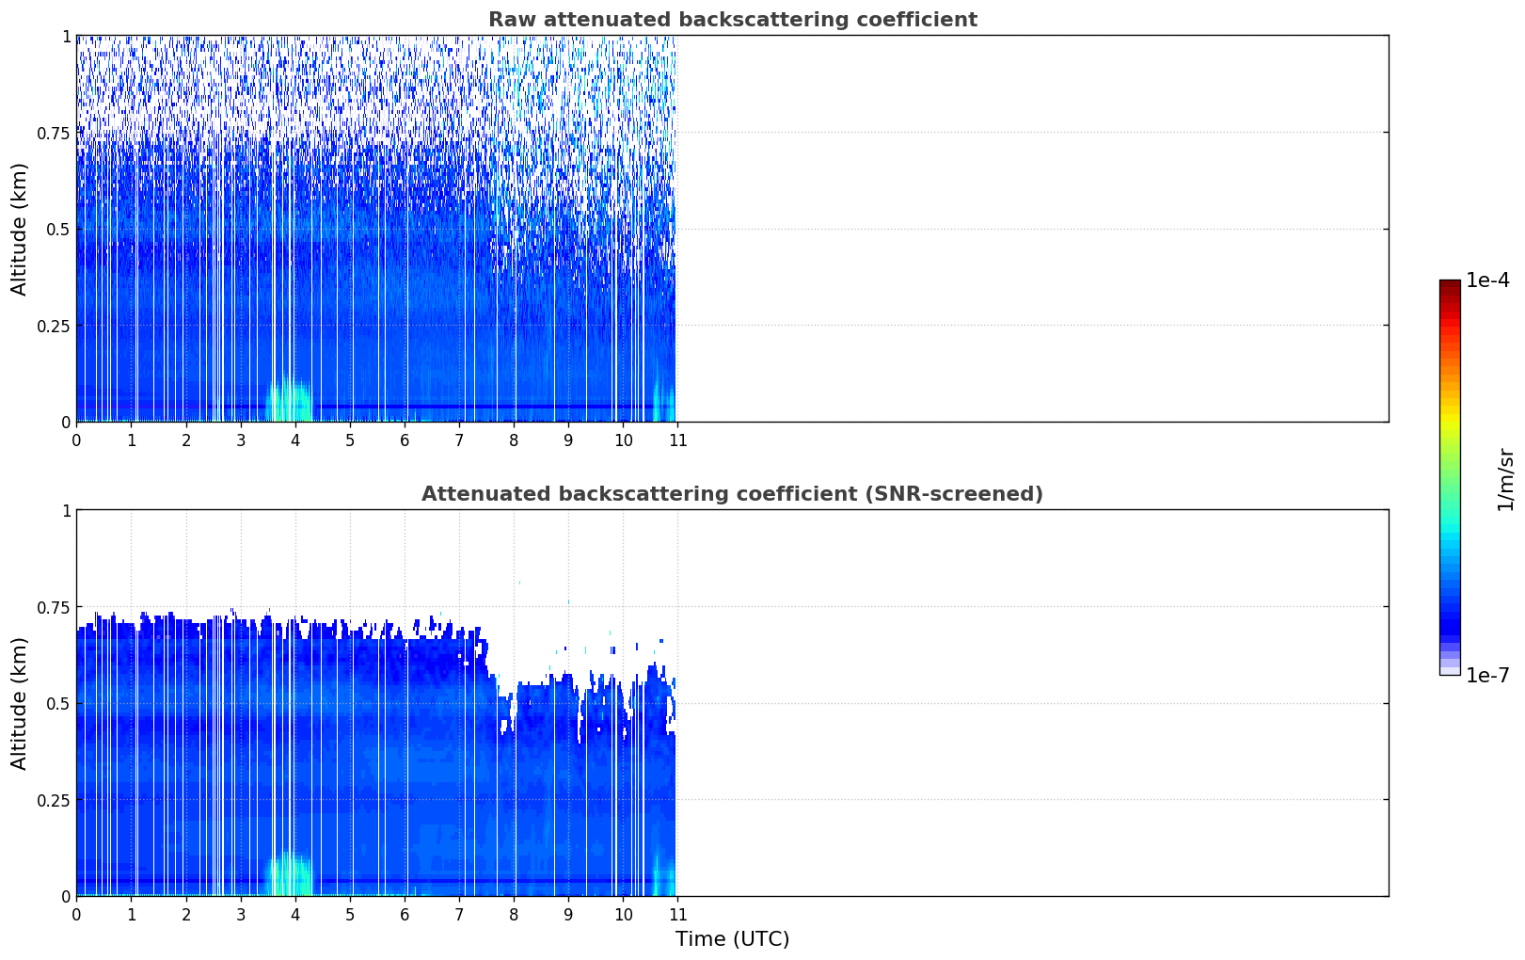This screenshot has width=1525, height=960.
Task: Click the '4' tick on bottom plot time axis
Action: coord(295,915)
